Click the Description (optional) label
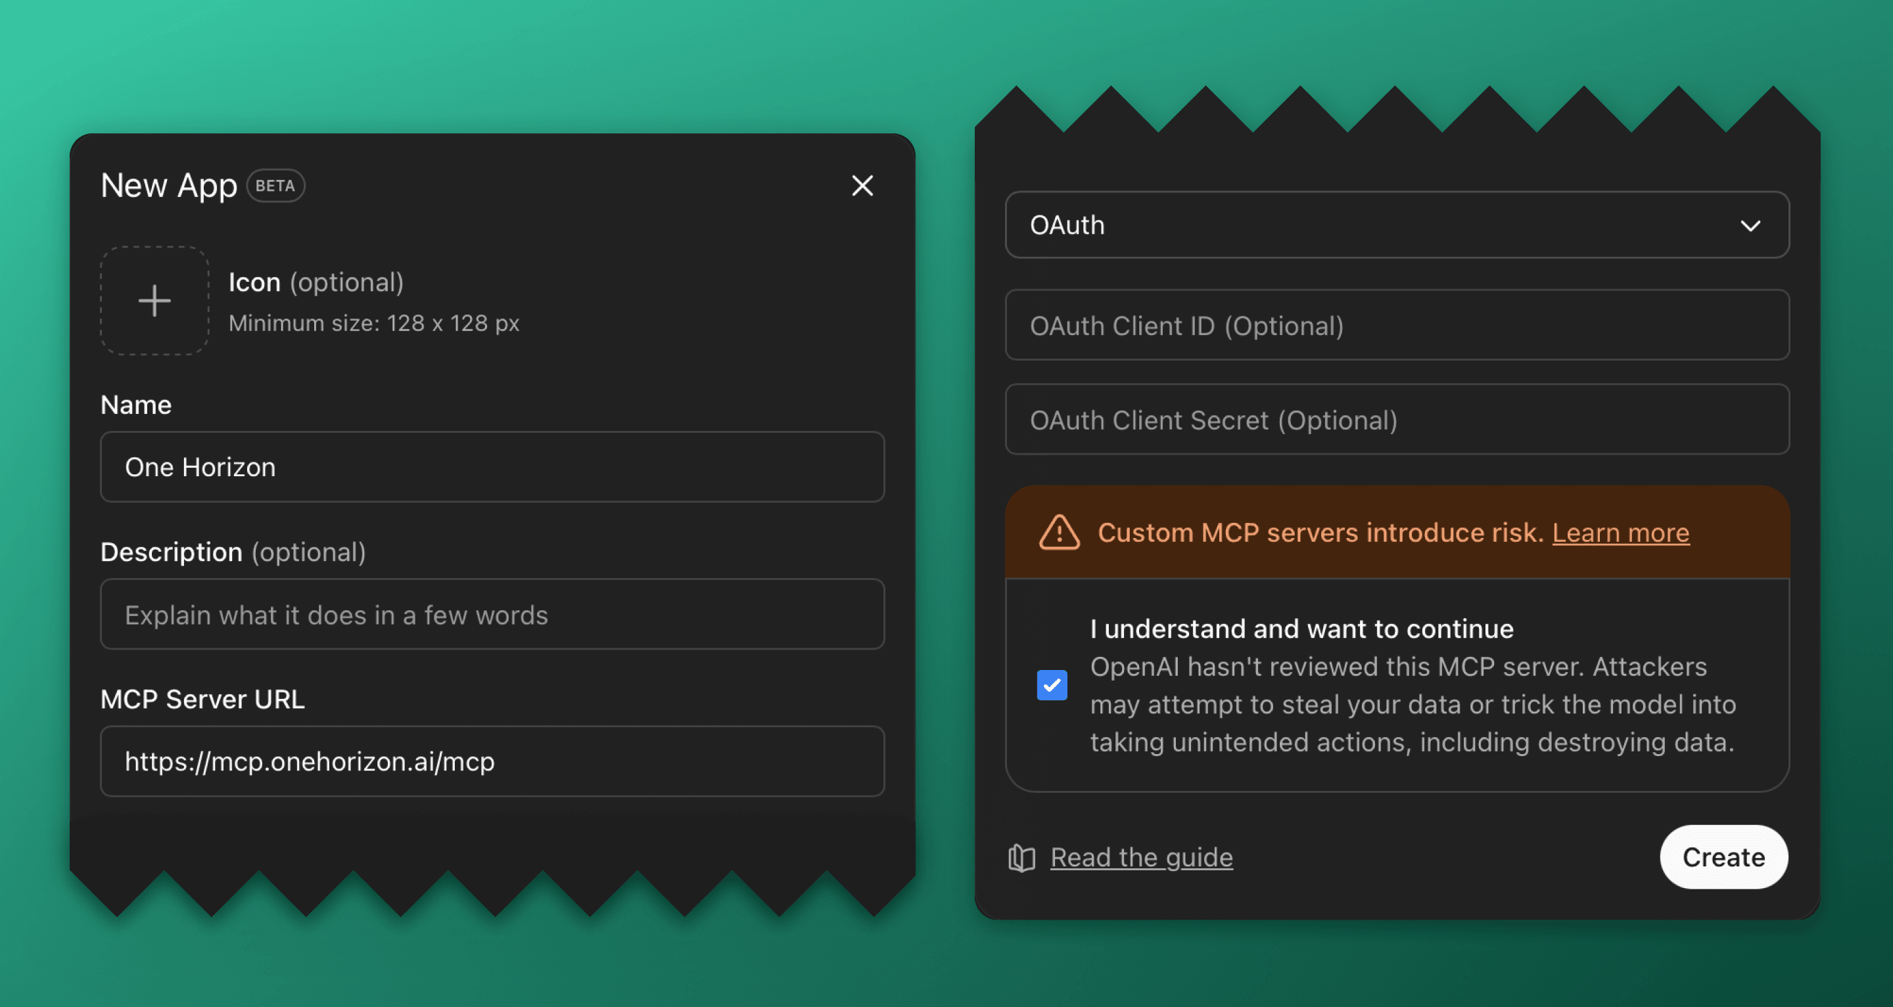 click(x=233, y=552)
